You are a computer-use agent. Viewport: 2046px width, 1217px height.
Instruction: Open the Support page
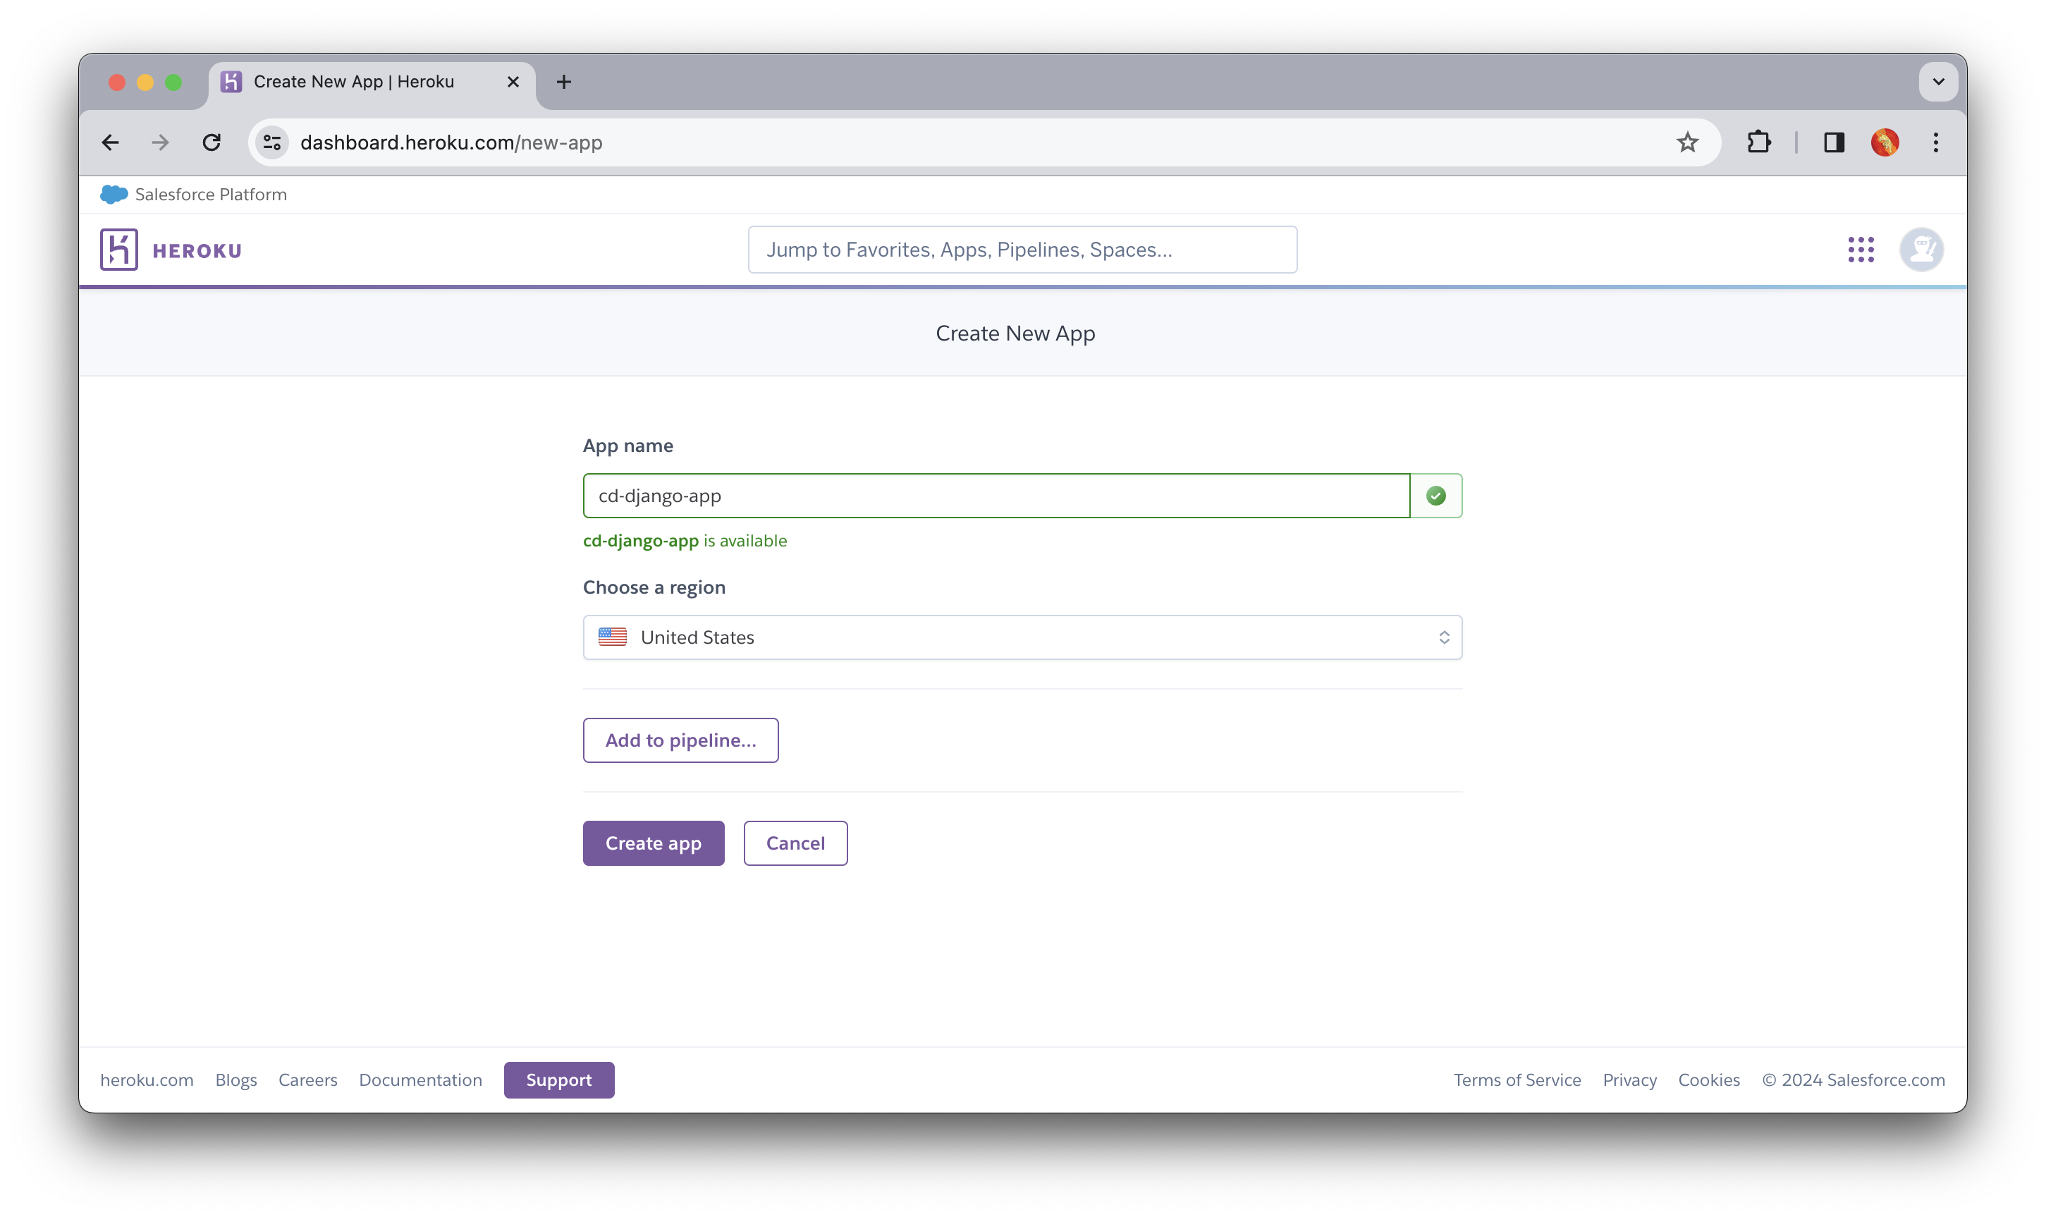(558, 1080)
